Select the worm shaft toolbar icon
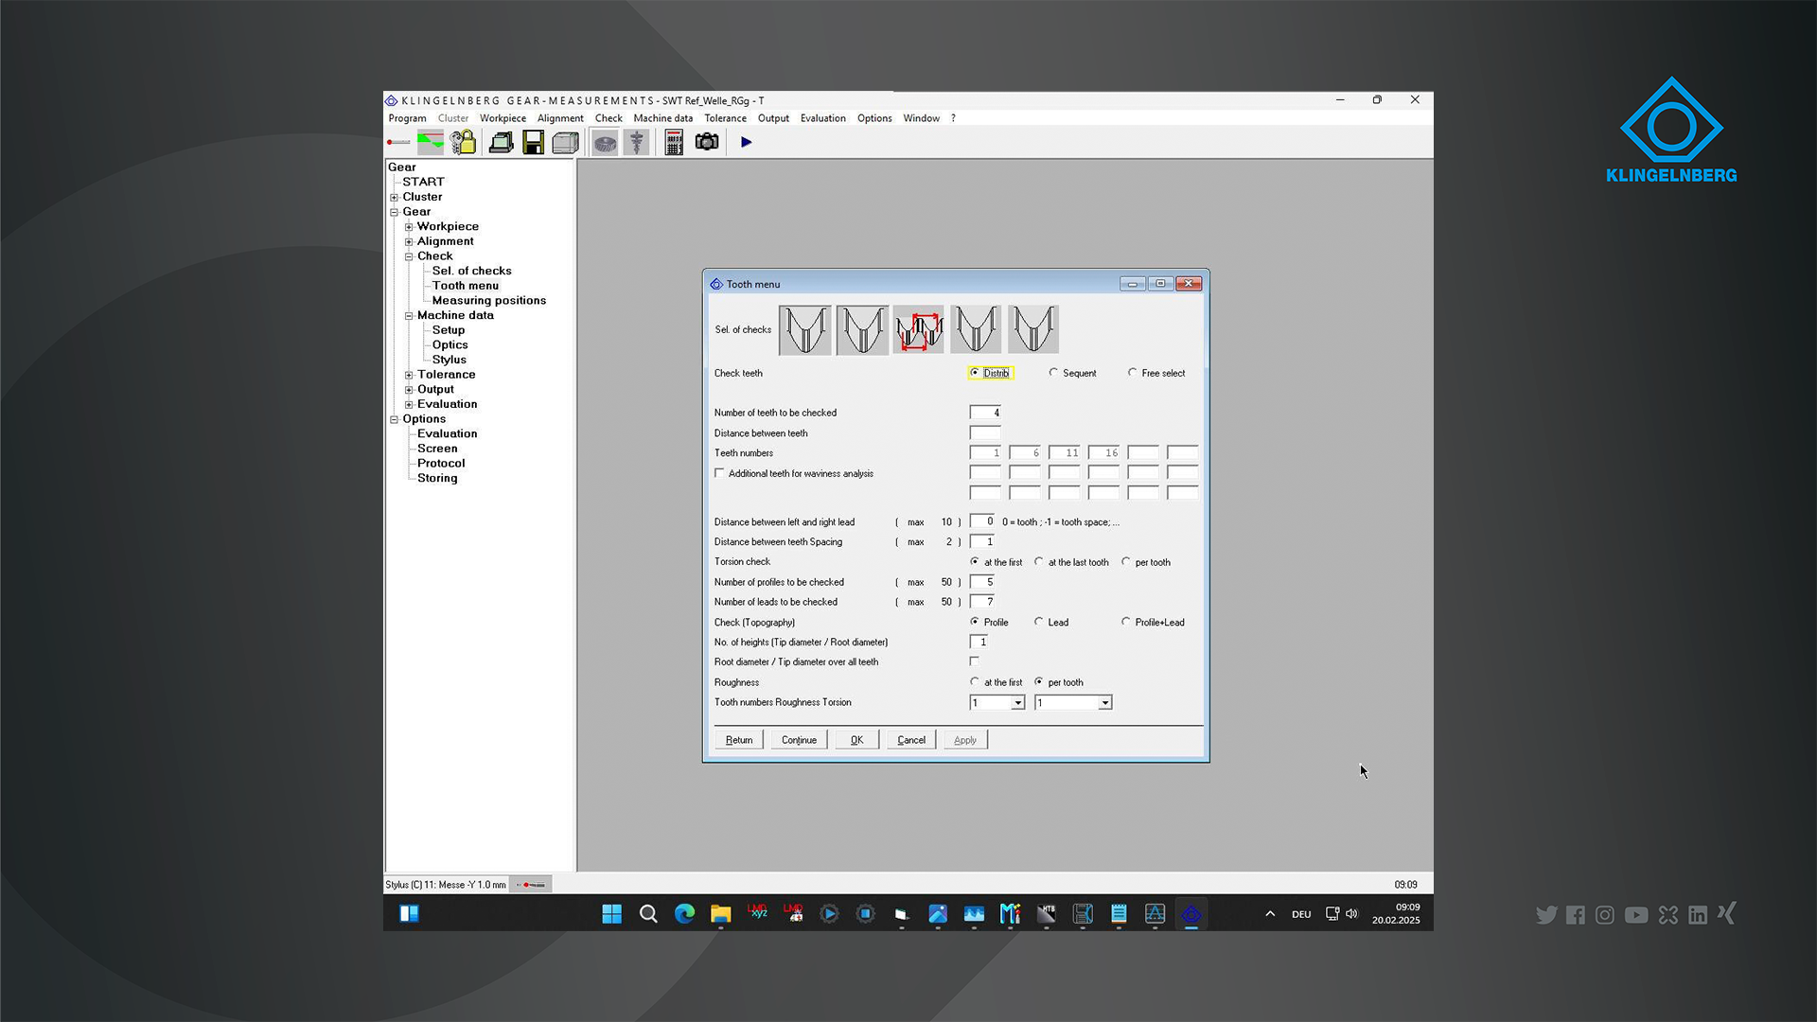The height and width of the screenshot is (1022, 1817). [637, 143]
